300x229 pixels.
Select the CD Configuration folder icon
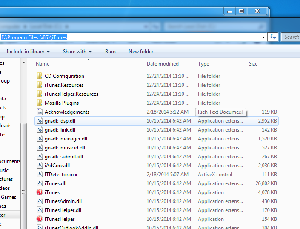click(40, 76)
